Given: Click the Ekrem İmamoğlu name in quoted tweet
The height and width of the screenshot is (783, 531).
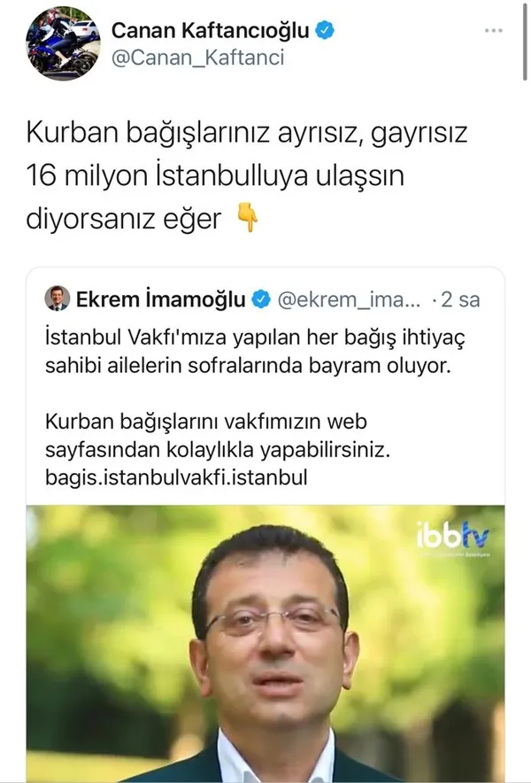Looking at the screenshot, I should point(161,299).
